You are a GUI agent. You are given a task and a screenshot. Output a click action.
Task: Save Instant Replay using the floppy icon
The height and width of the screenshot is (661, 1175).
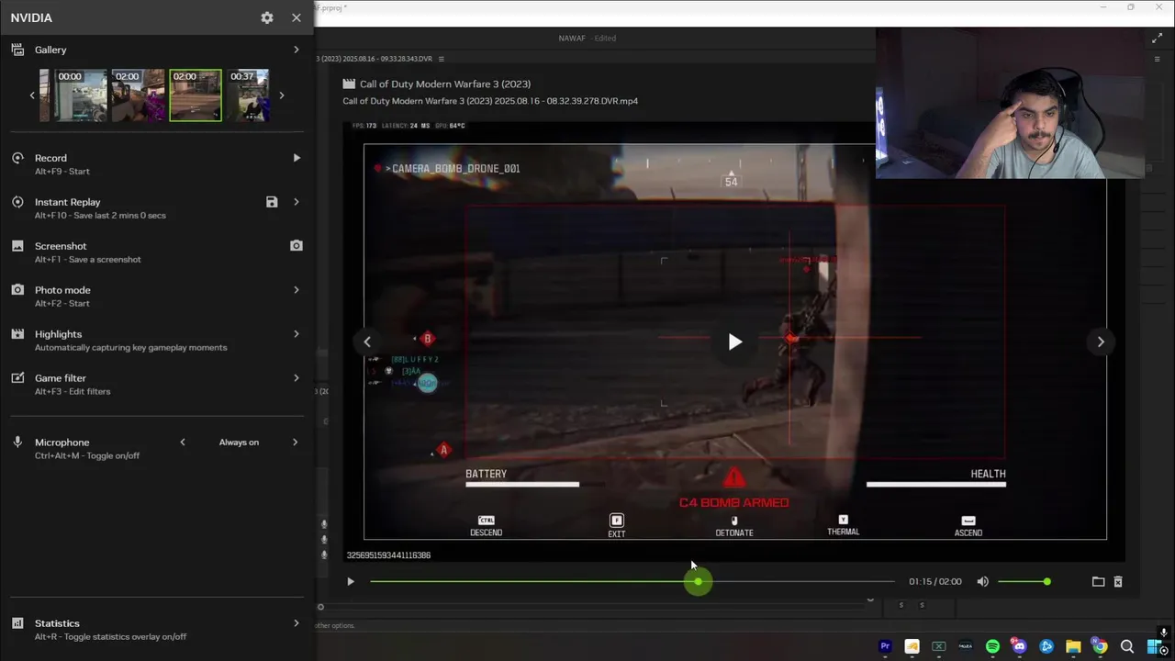[272, 202]
